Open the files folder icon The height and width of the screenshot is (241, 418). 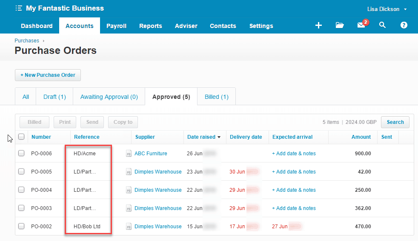click(x=340, y=25)
